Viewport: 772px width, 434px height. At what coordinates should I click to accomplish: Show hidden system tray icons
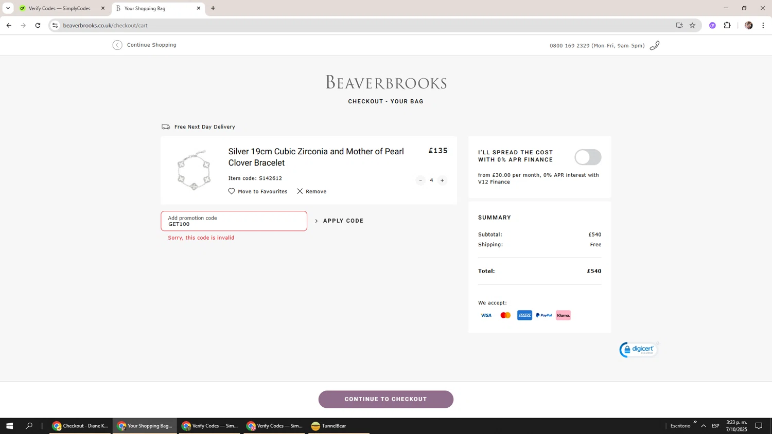[x=704, y=426]
